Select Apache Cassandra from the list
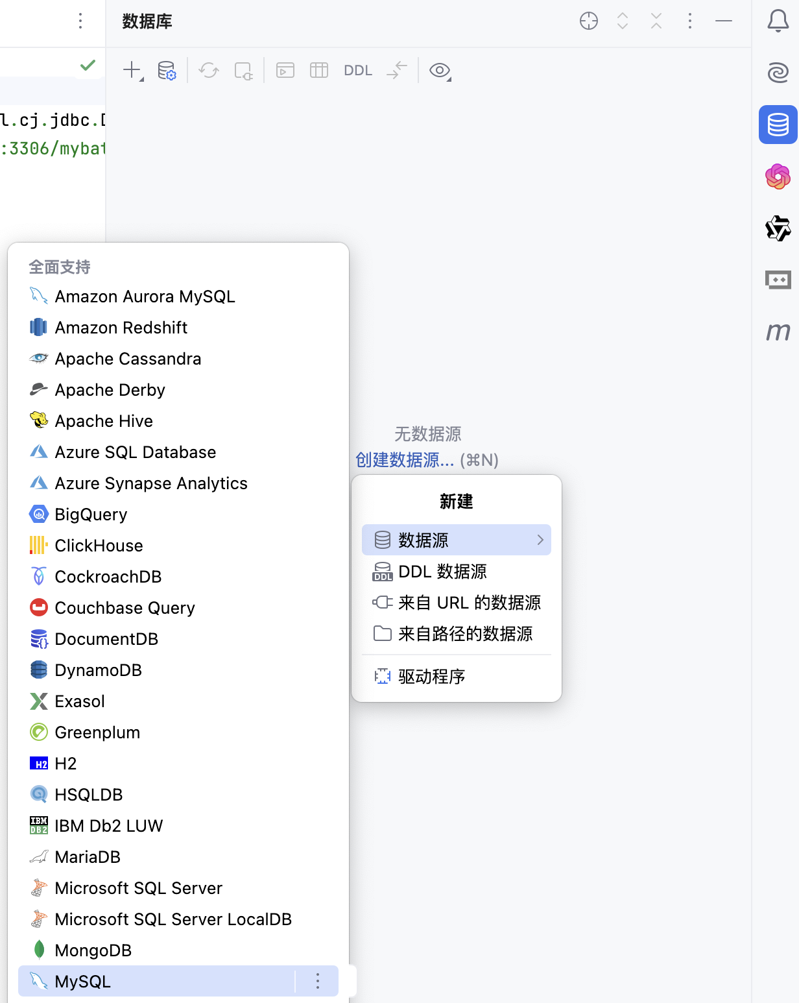Screen dimensions: 799x1003 (x=178, y=359)
